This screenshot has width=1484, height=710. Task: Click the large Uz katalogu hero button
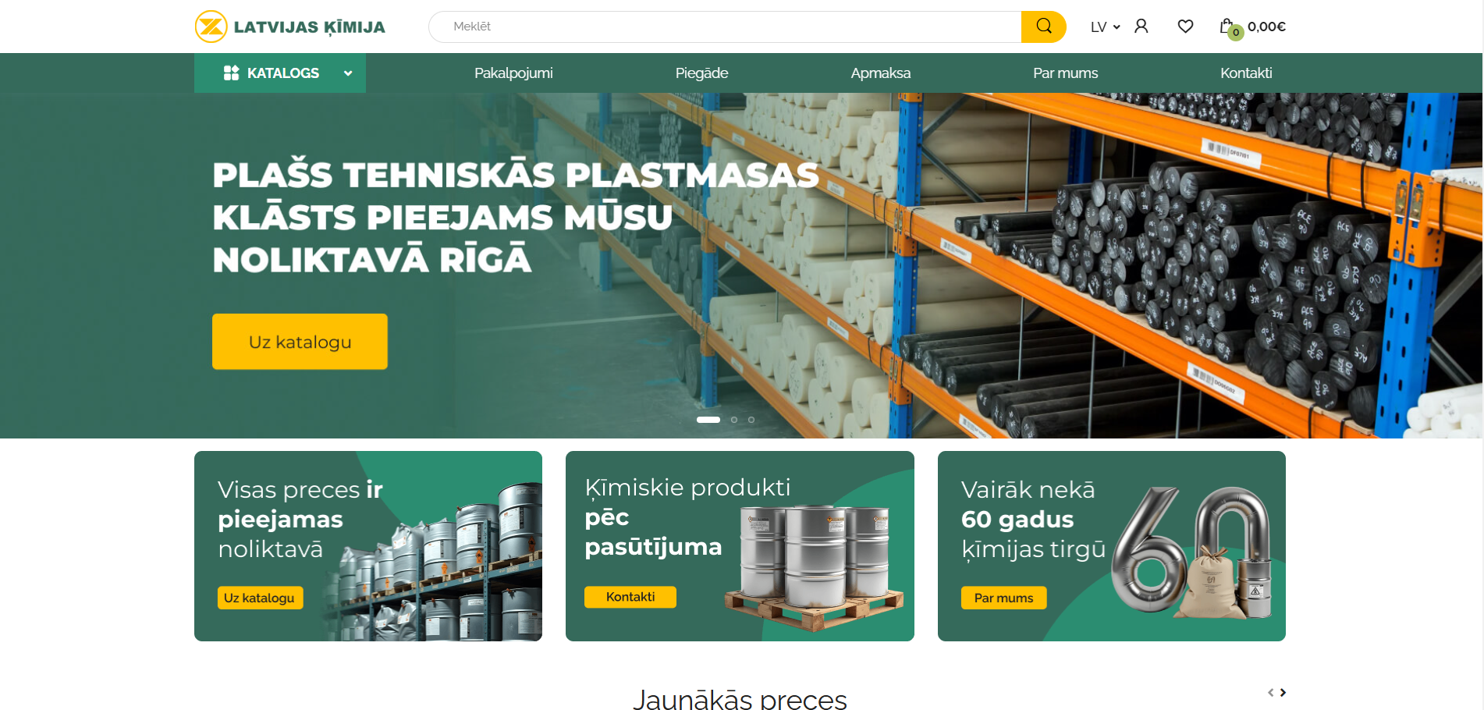pos(300,342)
